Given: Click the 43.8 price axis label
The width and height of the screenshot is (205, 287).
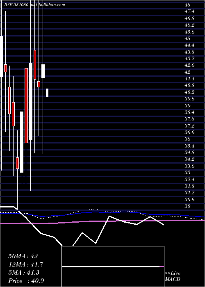Looking at the screenshot, I should click(189, 52).
